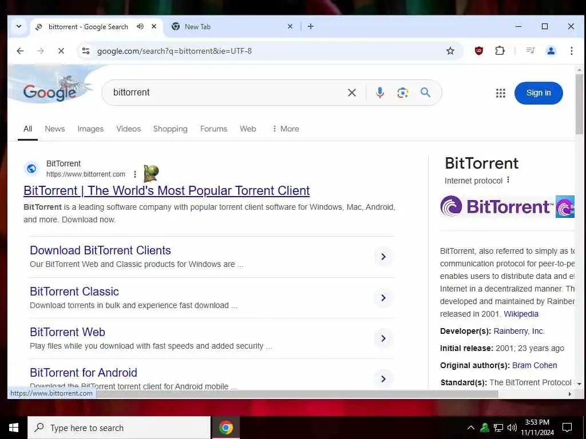
Task: Expand the More search filters menu
Action: pyautogui.click(x=286, y=129)
